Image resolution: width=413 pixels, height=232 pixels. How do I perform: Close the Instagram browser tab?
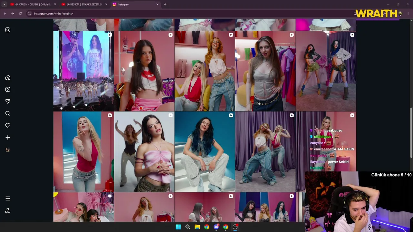pyautogui.click(x=157, y=5)
